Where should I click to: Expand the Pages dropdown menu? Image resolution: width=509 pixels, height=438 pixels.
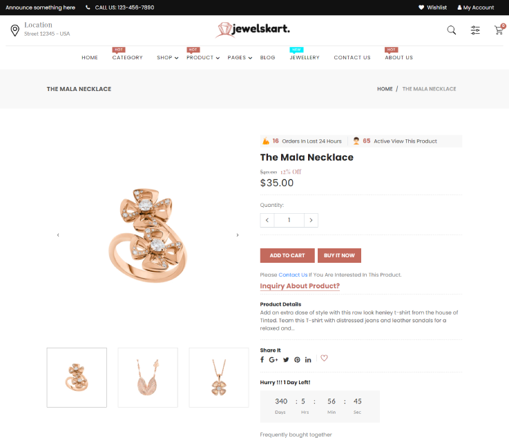click(x=240, y=57)
